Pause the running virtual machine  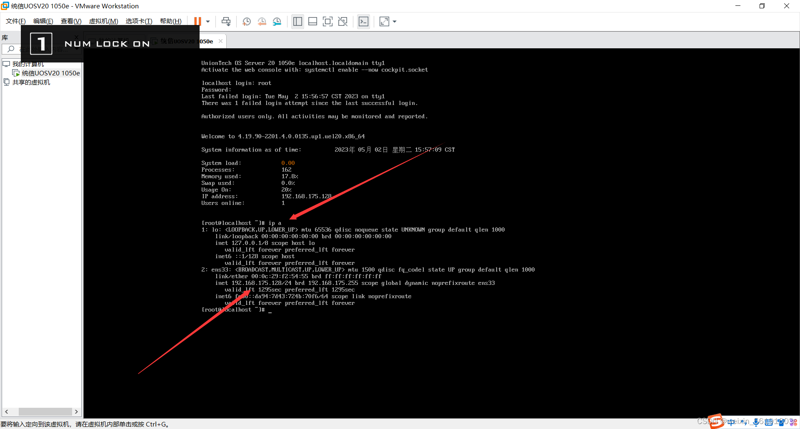[197, 21]
